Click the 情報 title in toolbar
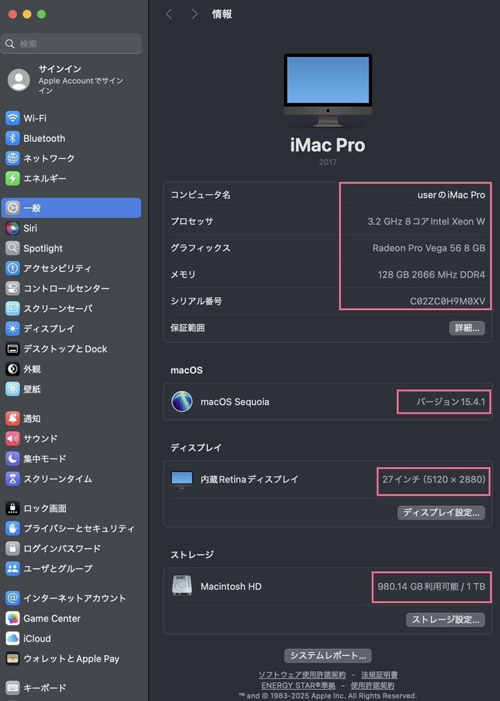 [x=222, y=14]
